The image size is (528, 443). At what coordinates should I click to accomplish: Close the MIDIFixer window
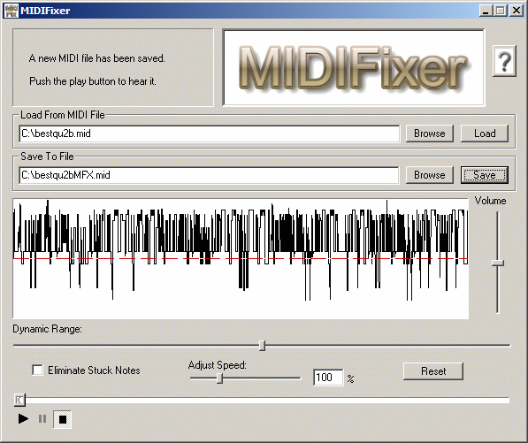tap(517, 11)
